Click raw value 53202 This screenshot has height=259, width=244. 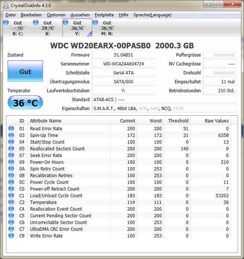click(x=222, y=196)
